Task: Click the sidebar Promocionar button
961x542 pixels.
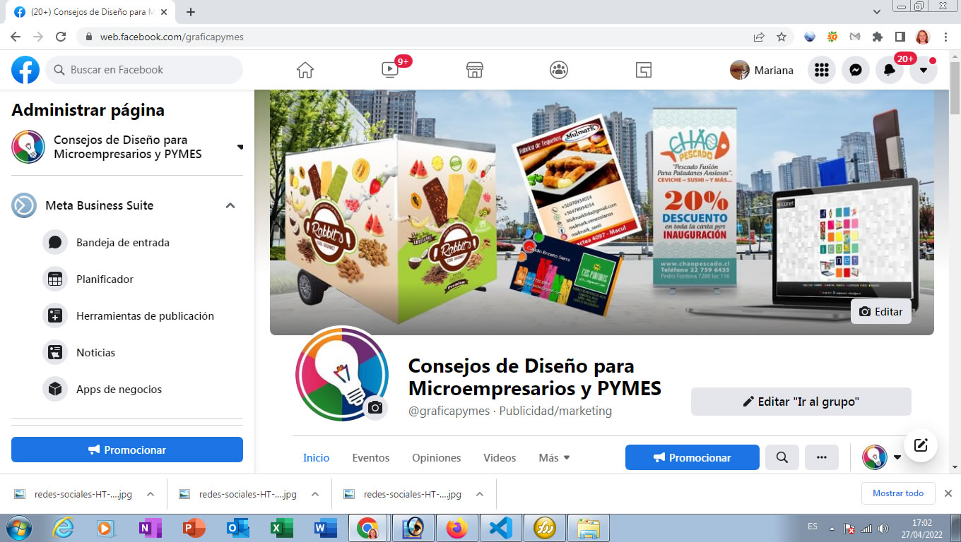Action: 127,450
